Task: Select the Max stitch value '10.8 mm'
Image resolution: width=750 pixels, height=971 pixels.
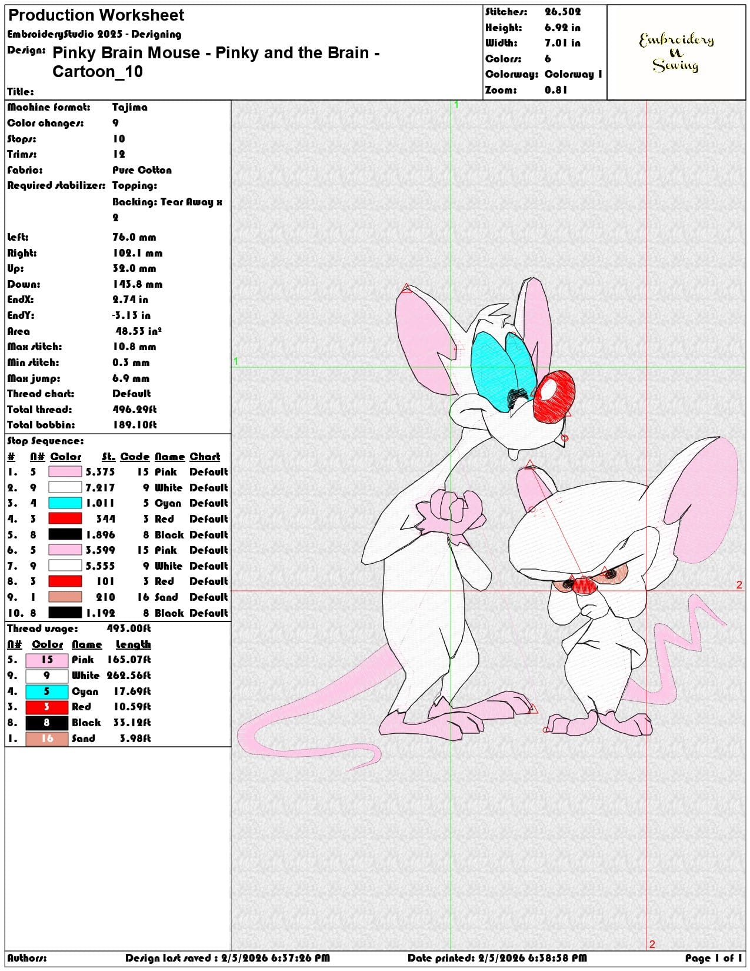Action: pos(134,347)
